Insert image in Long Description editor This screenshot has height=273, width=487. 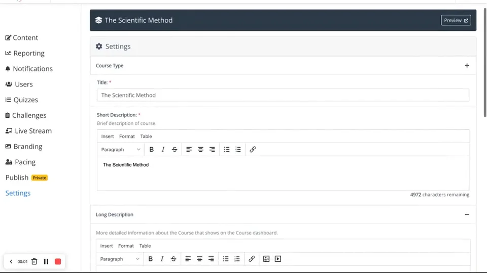tap(266, 259)
